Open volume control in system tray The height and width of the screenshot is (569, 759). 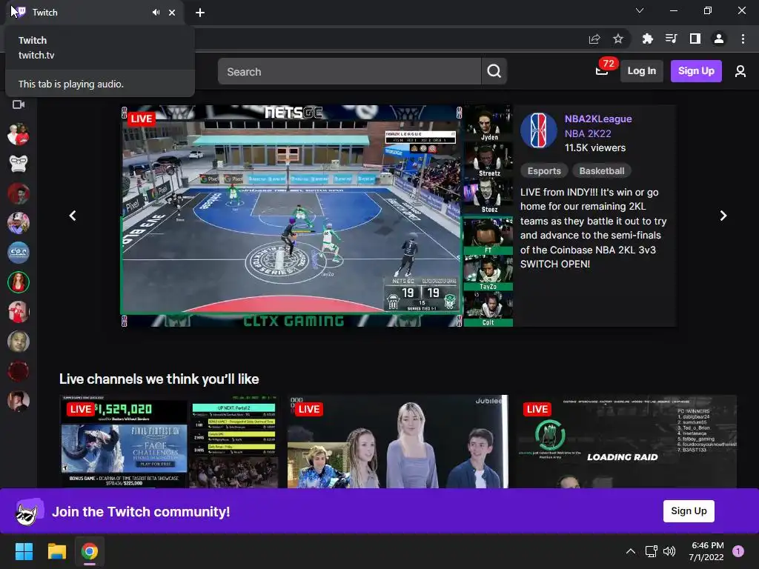pos(669,551)
